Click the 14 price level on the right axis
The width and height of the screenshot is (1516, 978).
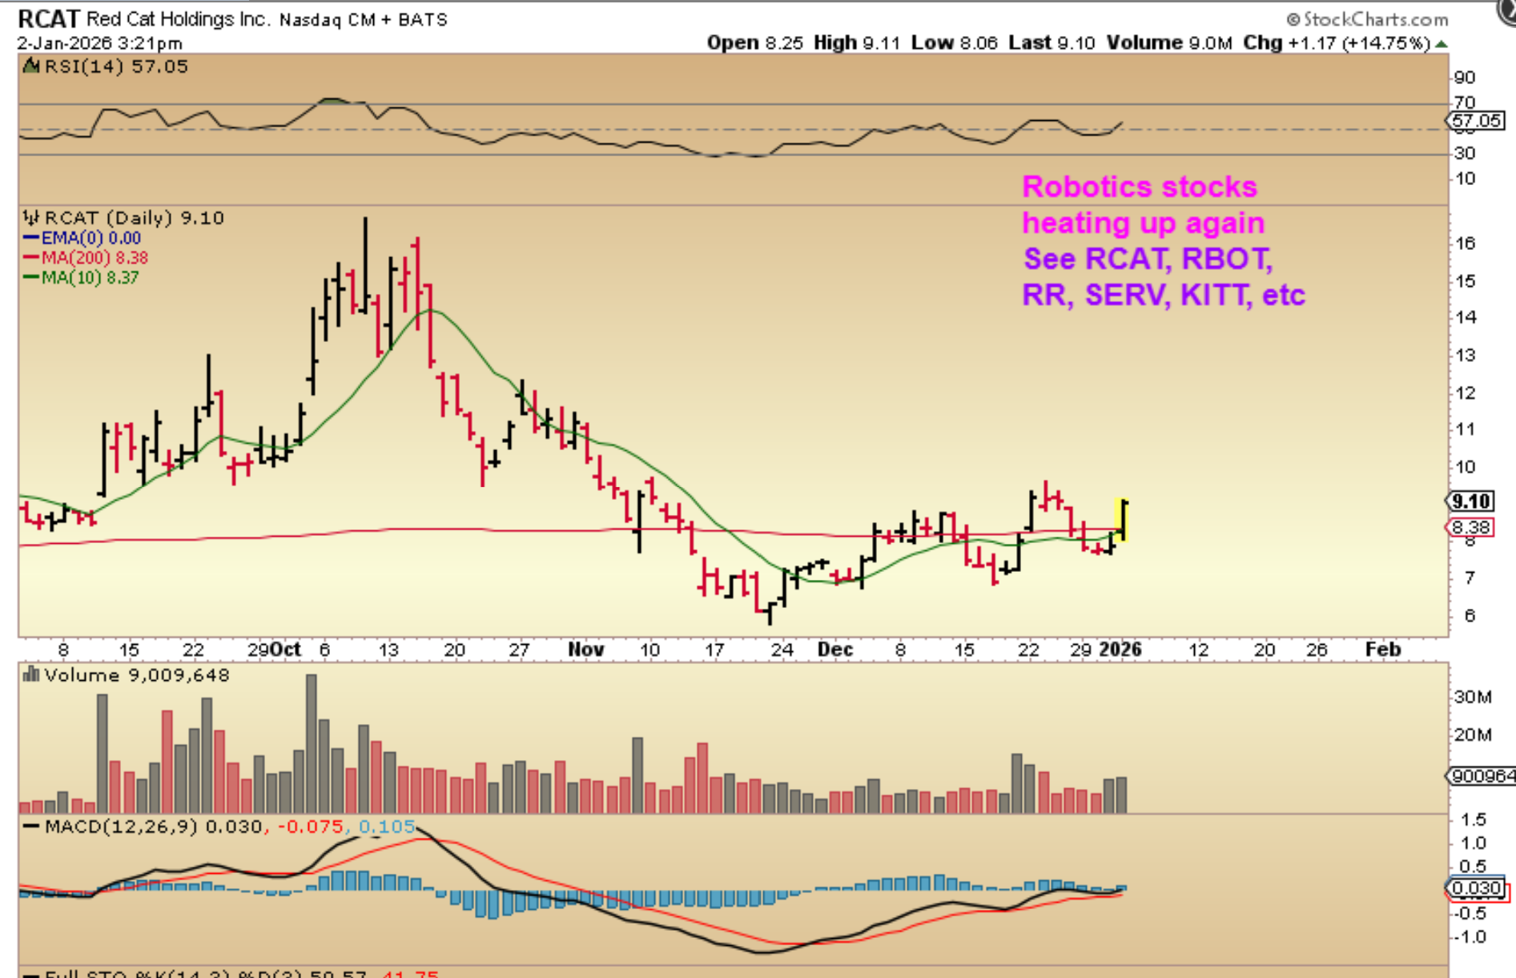(1466, 317)
